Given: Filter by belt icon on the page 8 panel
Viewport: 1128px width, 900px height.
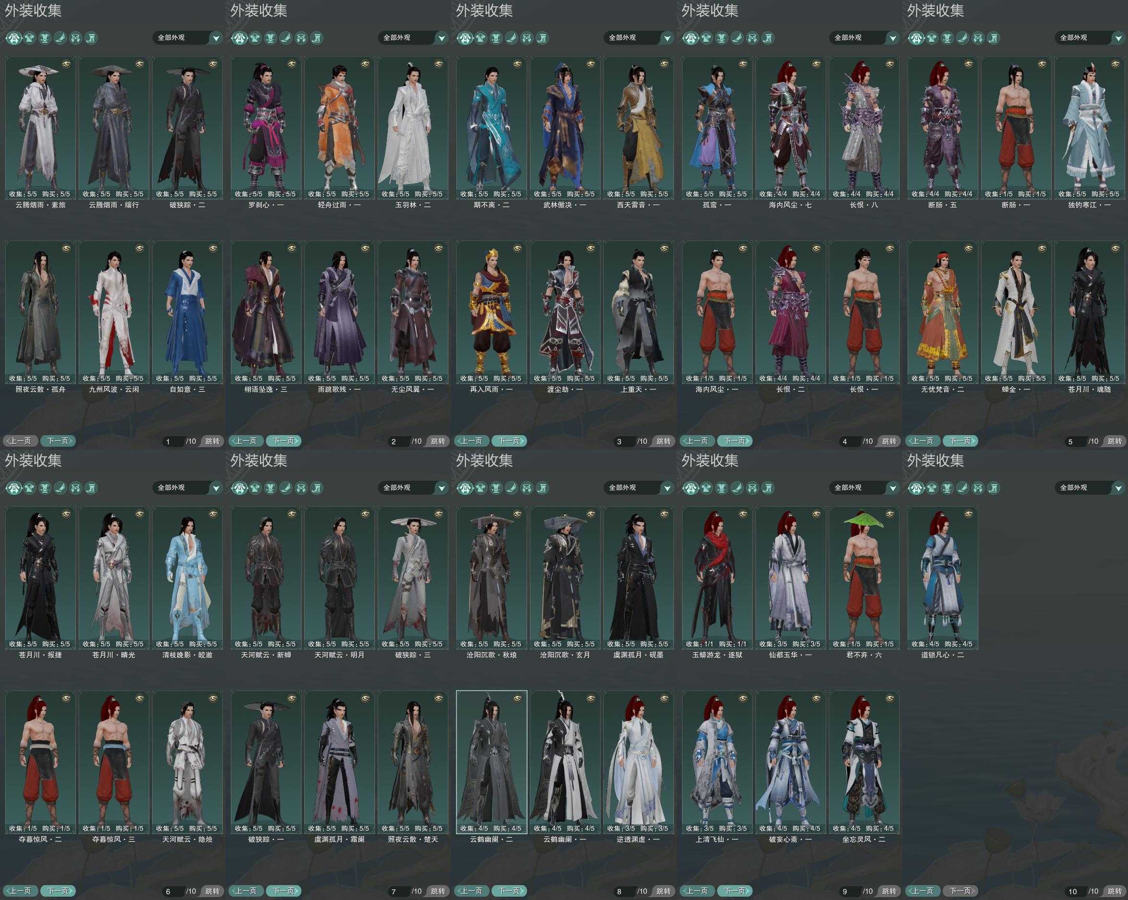Looking at the screenshot, I should coord(527,488).
